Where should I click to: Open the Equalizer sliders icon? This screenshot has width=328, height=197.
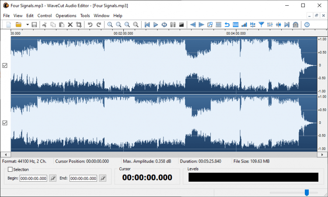tap(270, 25)
